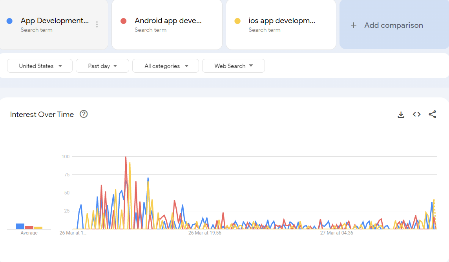This screenshot has width=449, height=262.
Task: Open the Past day time range dropdown
Action: 102,66
